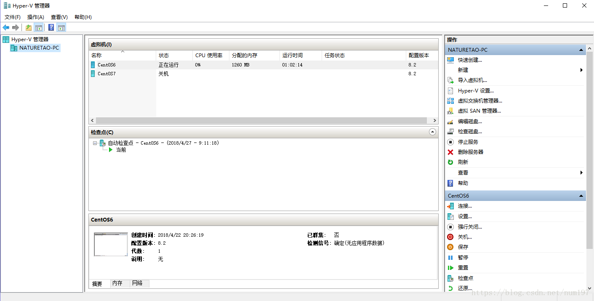Screen dimensions: 594x301
Task: Click the 导入虚拟机 icon
Action: coord(450,80)
